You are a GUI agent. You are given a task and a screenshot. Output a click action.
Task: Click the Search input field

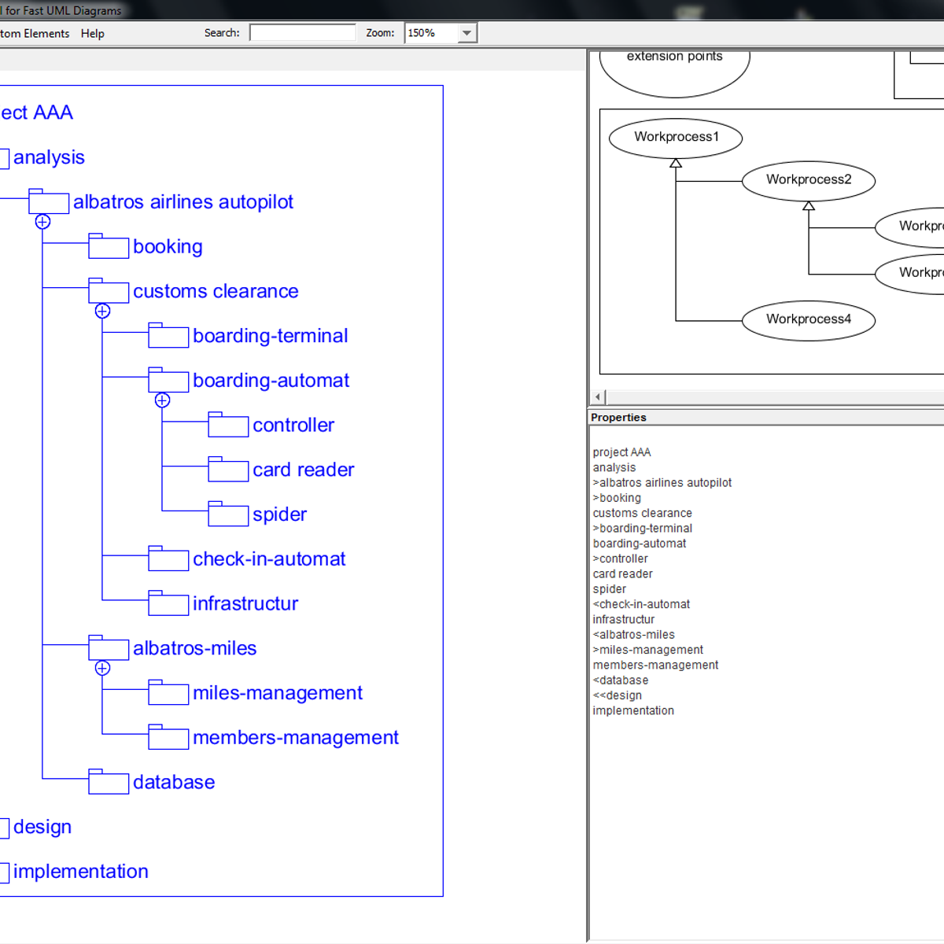[303, 32]
